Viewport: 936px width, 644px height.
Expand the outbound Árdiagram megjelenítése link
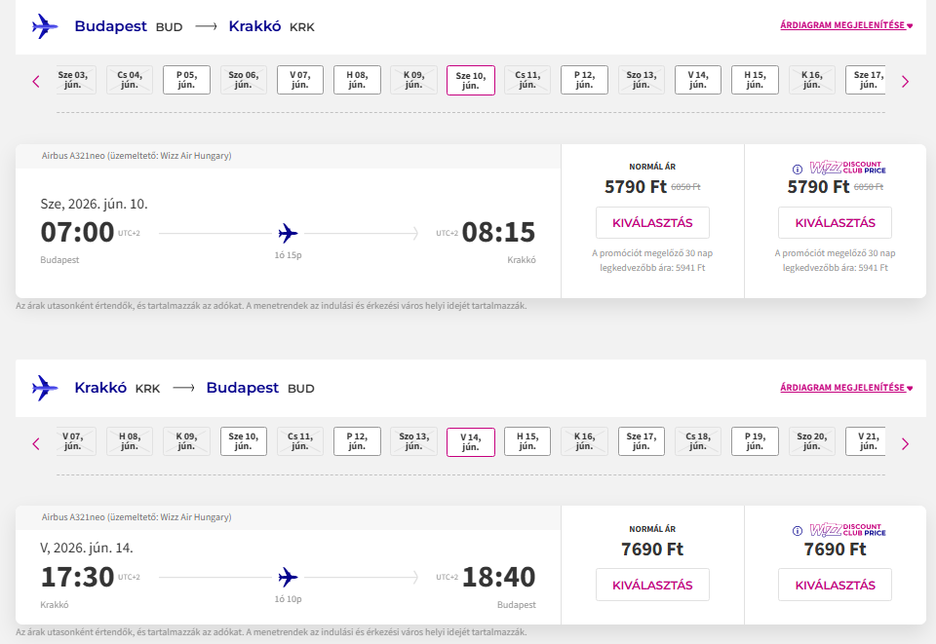tap(845, 25)
